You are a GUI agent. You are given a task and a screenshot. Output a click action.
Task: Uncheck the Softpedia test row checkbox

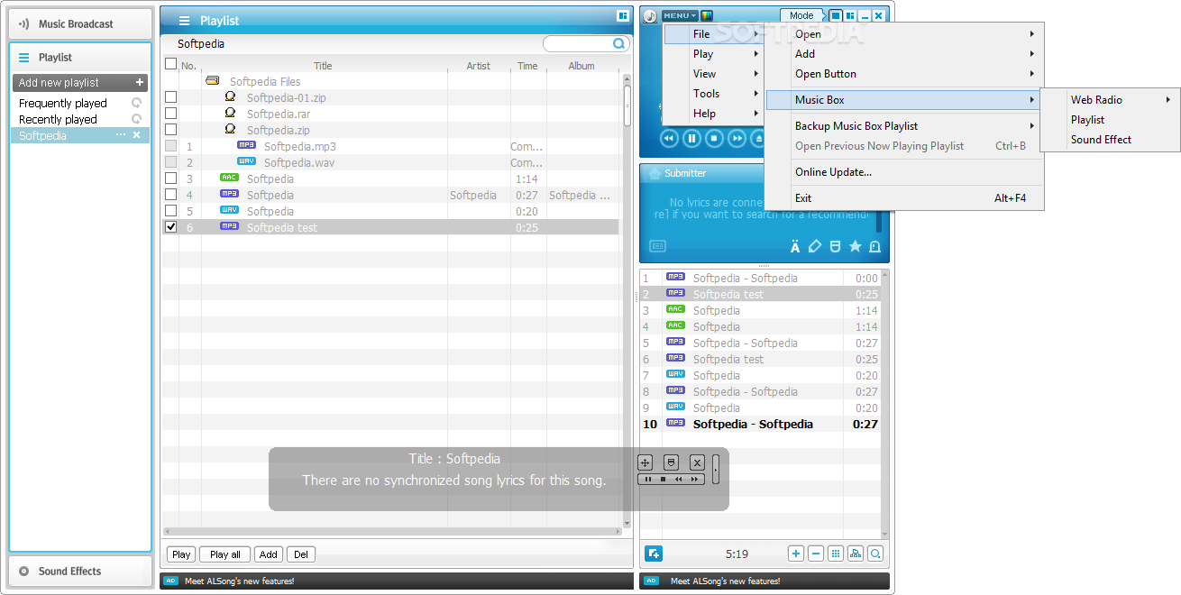(x=171, y=227)
